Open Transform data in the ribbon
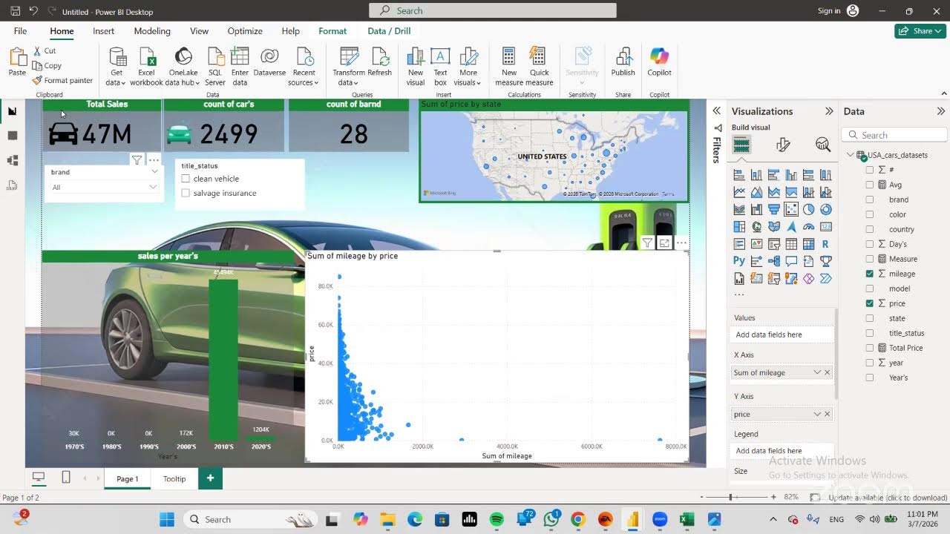Viewport: 950px width, 534px height. point(348,67)
